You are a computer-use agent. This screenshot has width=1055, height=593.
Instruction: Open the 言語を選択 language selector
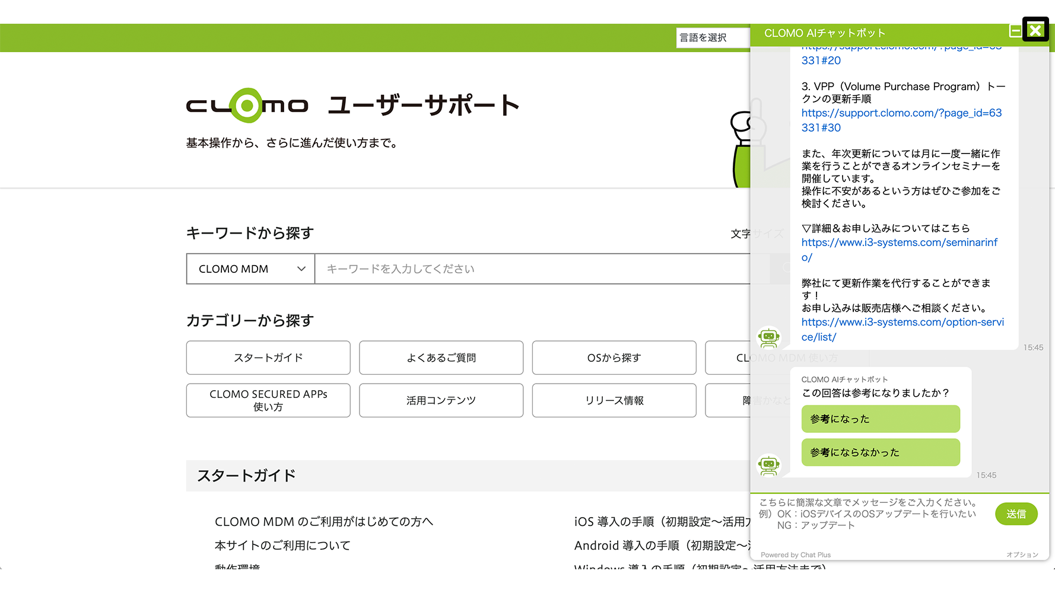coord(713,37)
